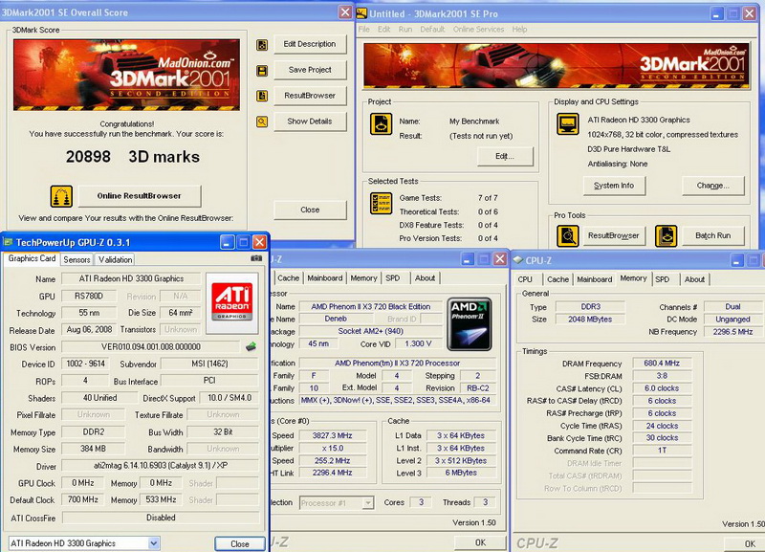This screenshot has height=552, width=765.
Task: Click the Project icon in 3DMark Pro window
Action: coord(381,124)
